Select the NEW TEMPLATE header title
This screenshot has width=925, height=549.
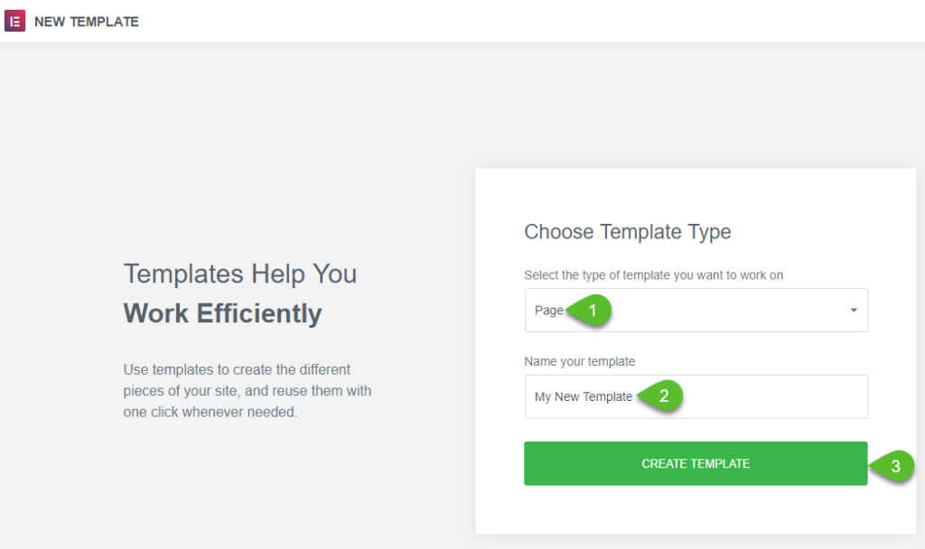click(87, 22)
